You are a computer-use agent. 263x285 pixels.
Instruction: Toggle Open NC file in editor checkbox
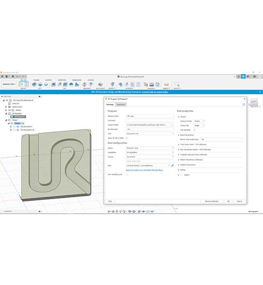click(x=127, y=138)
